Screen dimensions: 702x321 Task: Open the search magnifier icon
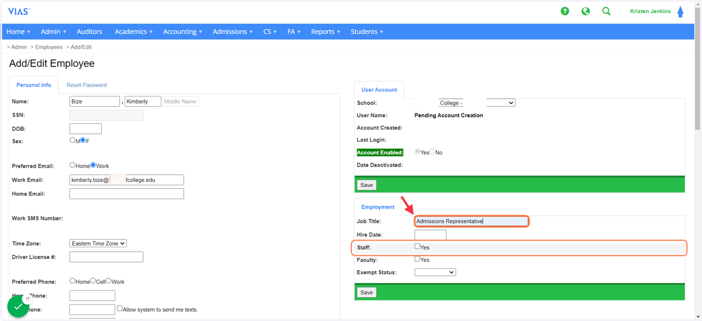[607, 11]
